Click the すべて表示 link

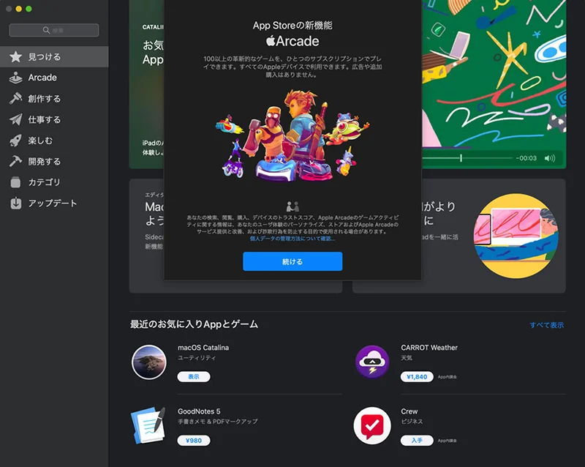[x=546, y=325]
